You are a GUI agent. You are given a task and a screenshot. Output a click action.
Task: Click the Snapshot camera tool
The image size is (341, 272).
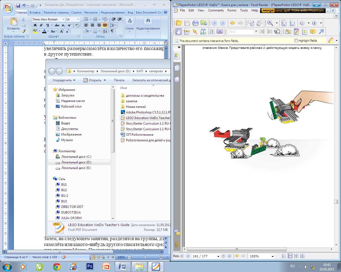(x=220, y=32)
